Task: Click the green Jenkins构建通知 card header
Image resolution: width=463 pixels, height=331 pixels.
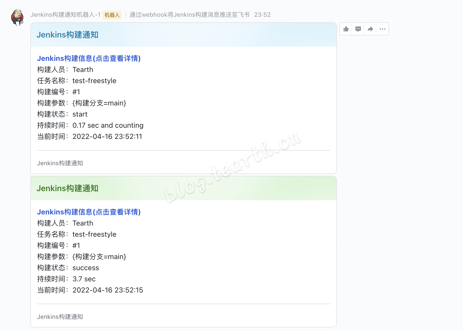Action: point(184,188)
